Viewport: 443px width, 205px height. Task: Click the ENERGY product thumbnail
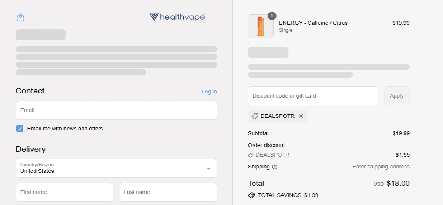click(261, 26)
